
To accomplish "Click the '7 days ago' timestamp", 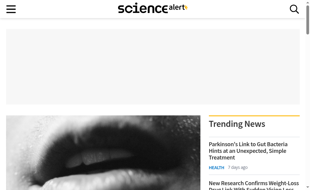I will tap(238, 167).
